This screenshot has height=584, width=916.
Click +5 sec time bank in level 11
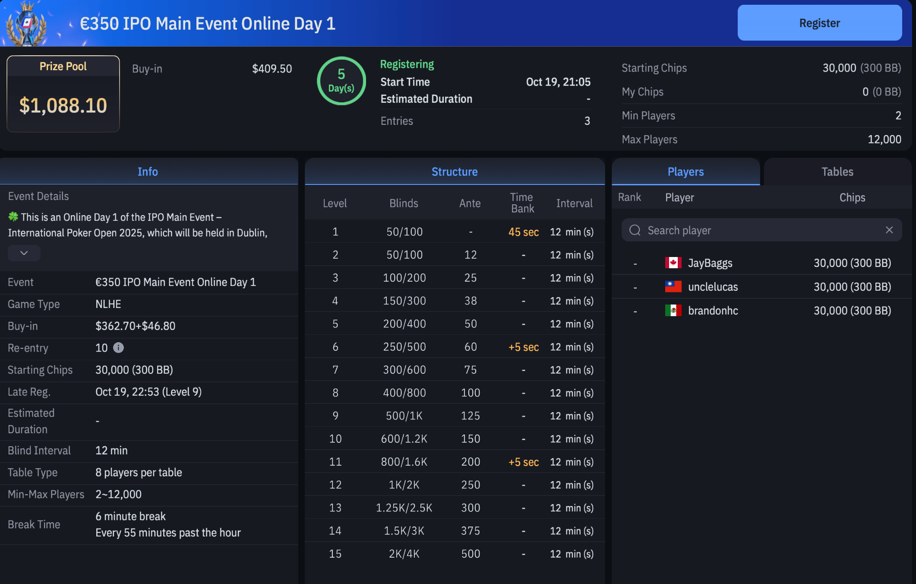[x=524, y=462]
